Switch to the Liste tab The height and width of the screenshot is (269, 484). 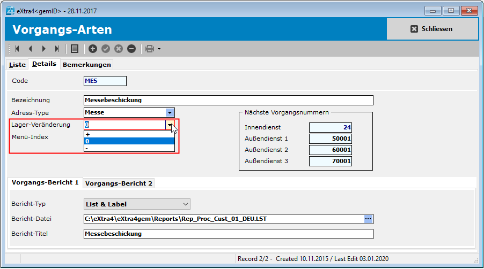pos(17,65)
